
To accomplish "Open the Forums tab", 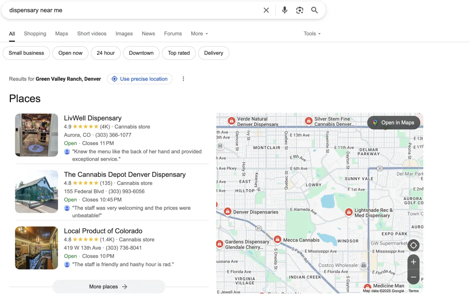I will 173,34.
